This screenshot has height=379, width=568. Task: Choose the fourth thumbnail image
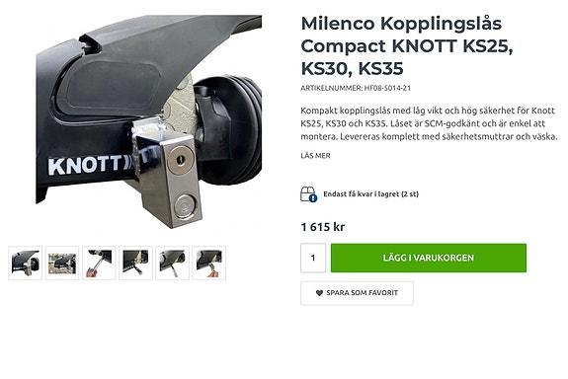pyautogui.click(x=135, y=263)
